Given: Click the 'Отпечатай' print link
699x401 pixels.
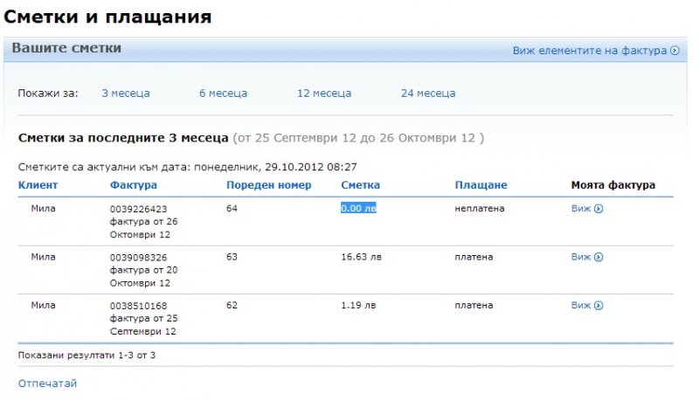Looking at the screenshot, I should 47,384.
